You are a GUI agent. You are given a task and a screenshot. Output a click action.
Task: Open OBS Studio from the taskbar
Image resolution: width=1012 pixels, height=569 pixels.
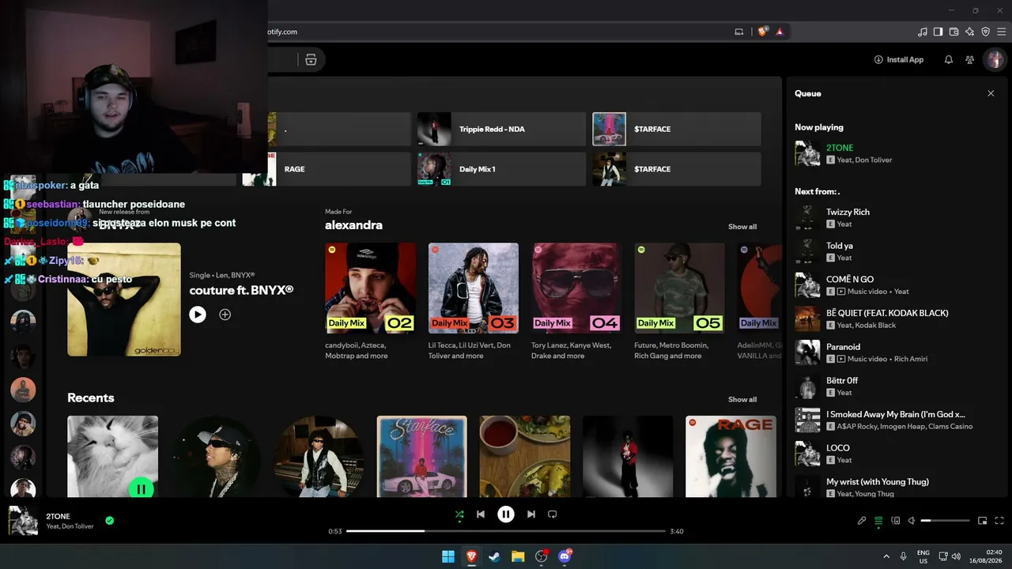(x=542, y=556)
